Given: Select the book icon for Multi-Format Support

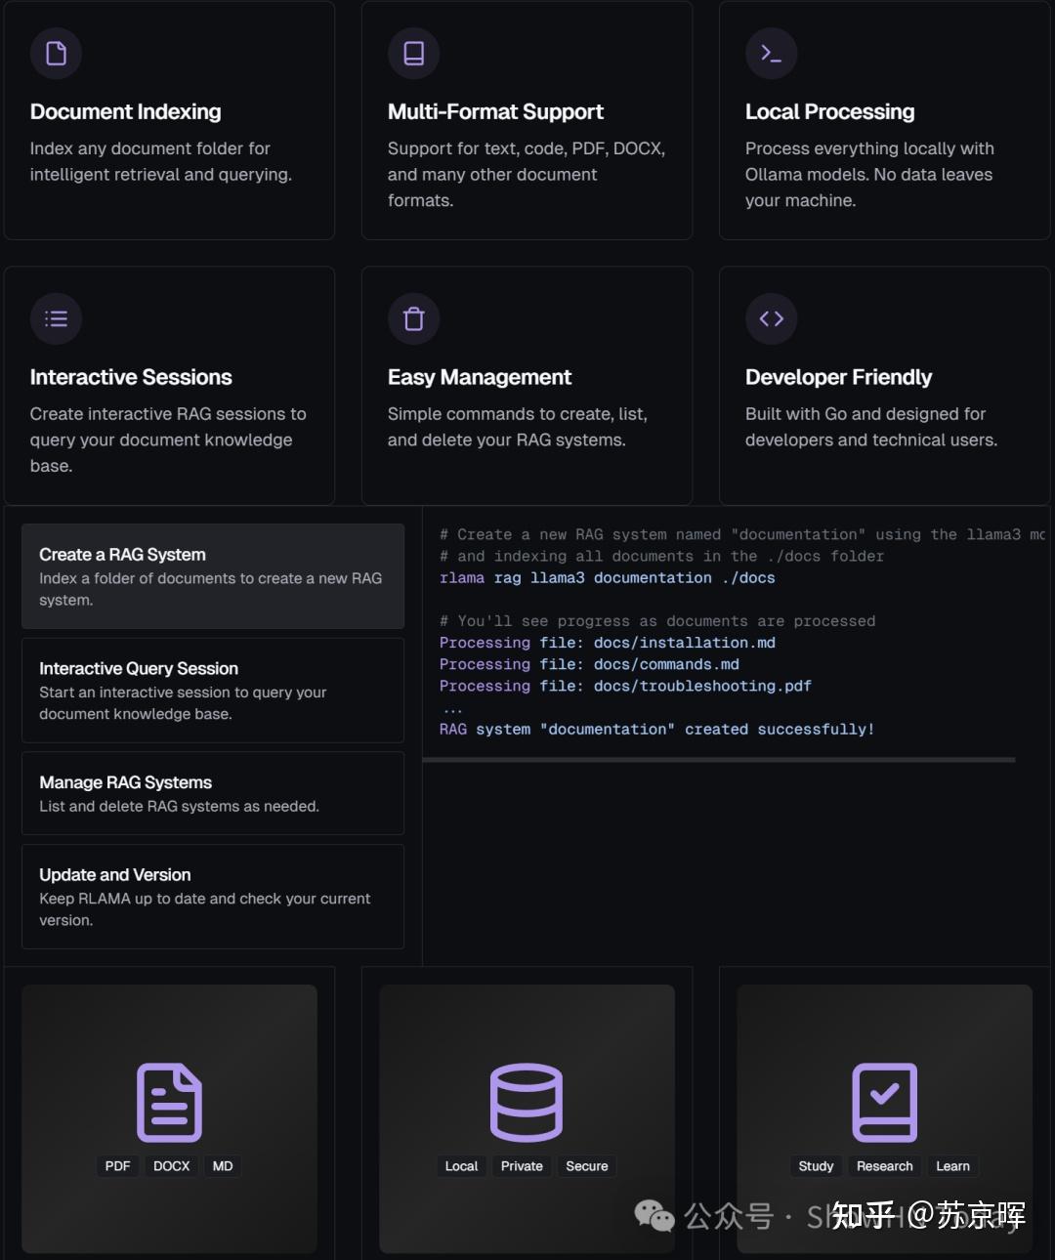Looking at the screenshot, I should pyautogui.click(x=413, y=54).
